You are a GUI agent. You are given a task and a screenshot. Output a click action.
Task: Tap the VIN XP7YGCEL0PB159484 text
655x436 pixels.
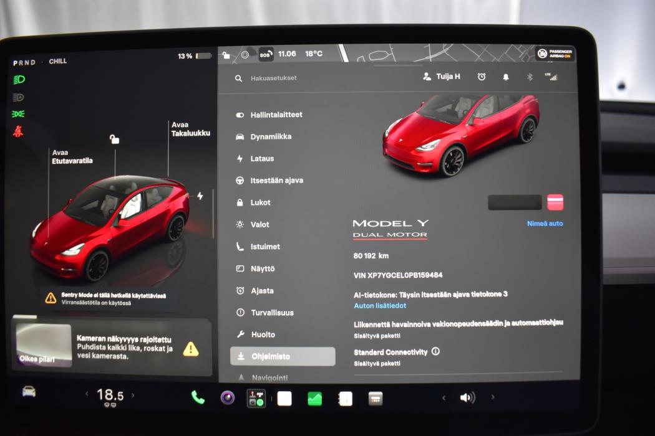(398, 275)
